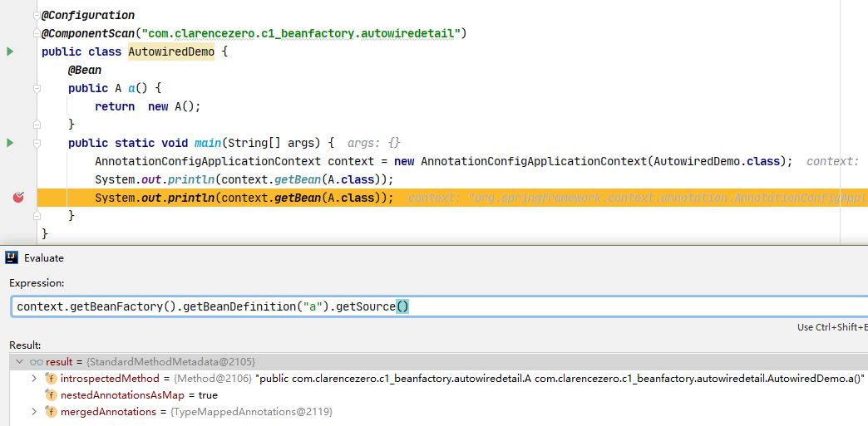Expand the mergedAnnotations field
This screenshot has width=868, height=426.
click(34, 412)
